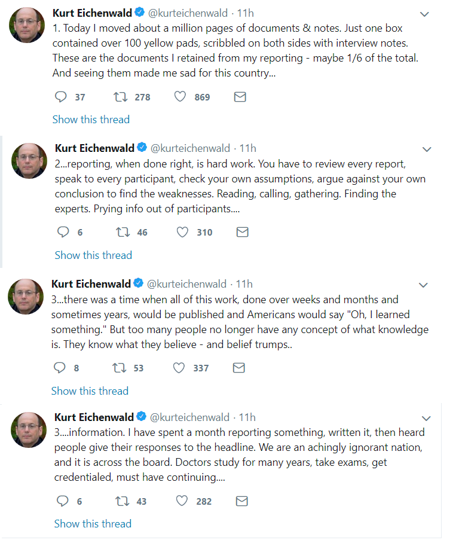This screenshot has height=540, width=450.
Task: Send first tweet via direct message envelope
Action: click(x=240, y=97)
